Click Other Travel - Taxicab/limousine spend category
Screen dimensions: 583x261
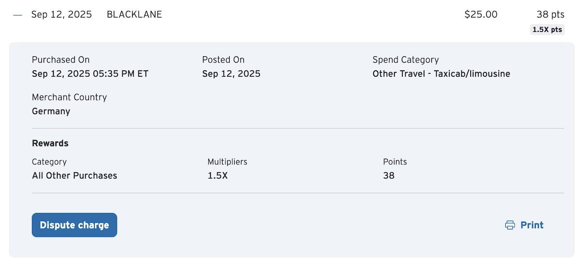tap(441, 74)
